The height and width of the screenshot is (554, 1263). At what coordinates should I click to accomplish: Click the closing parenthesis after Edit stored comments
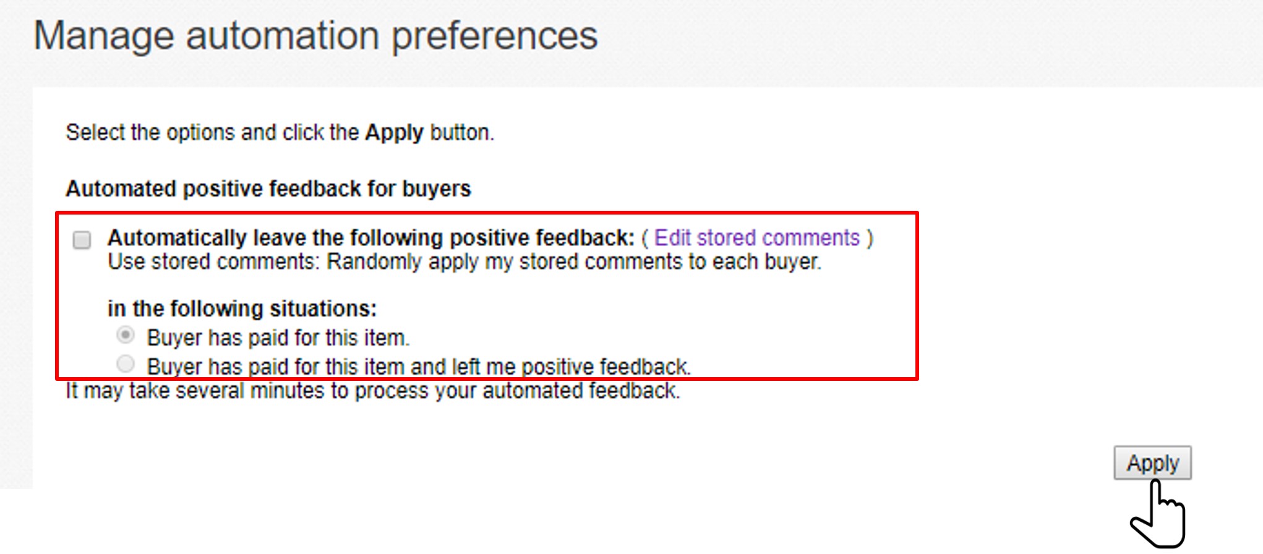[x=870, y=238]
